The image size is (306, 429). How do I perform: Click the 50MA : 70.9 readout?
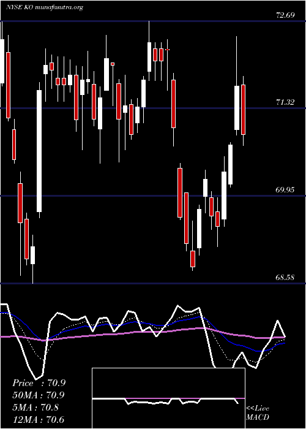pyautogui.click(x=39, y=395)
